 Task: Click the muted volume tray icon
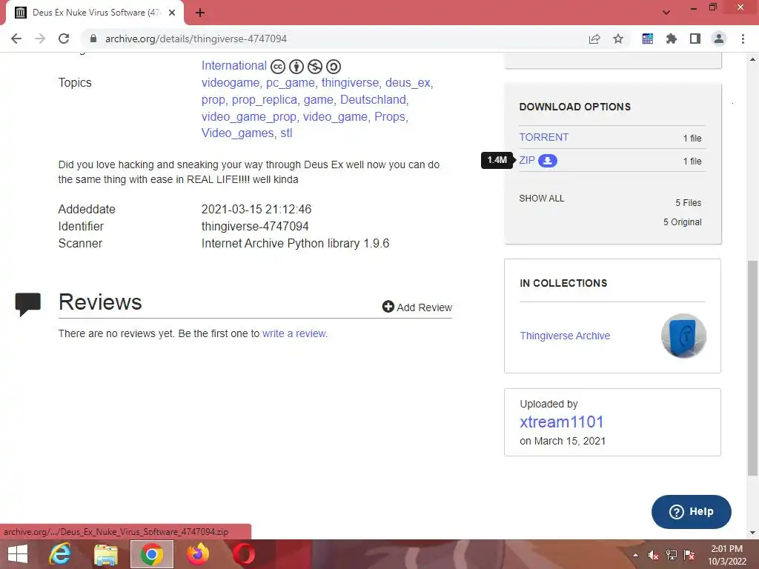point(653,555)
